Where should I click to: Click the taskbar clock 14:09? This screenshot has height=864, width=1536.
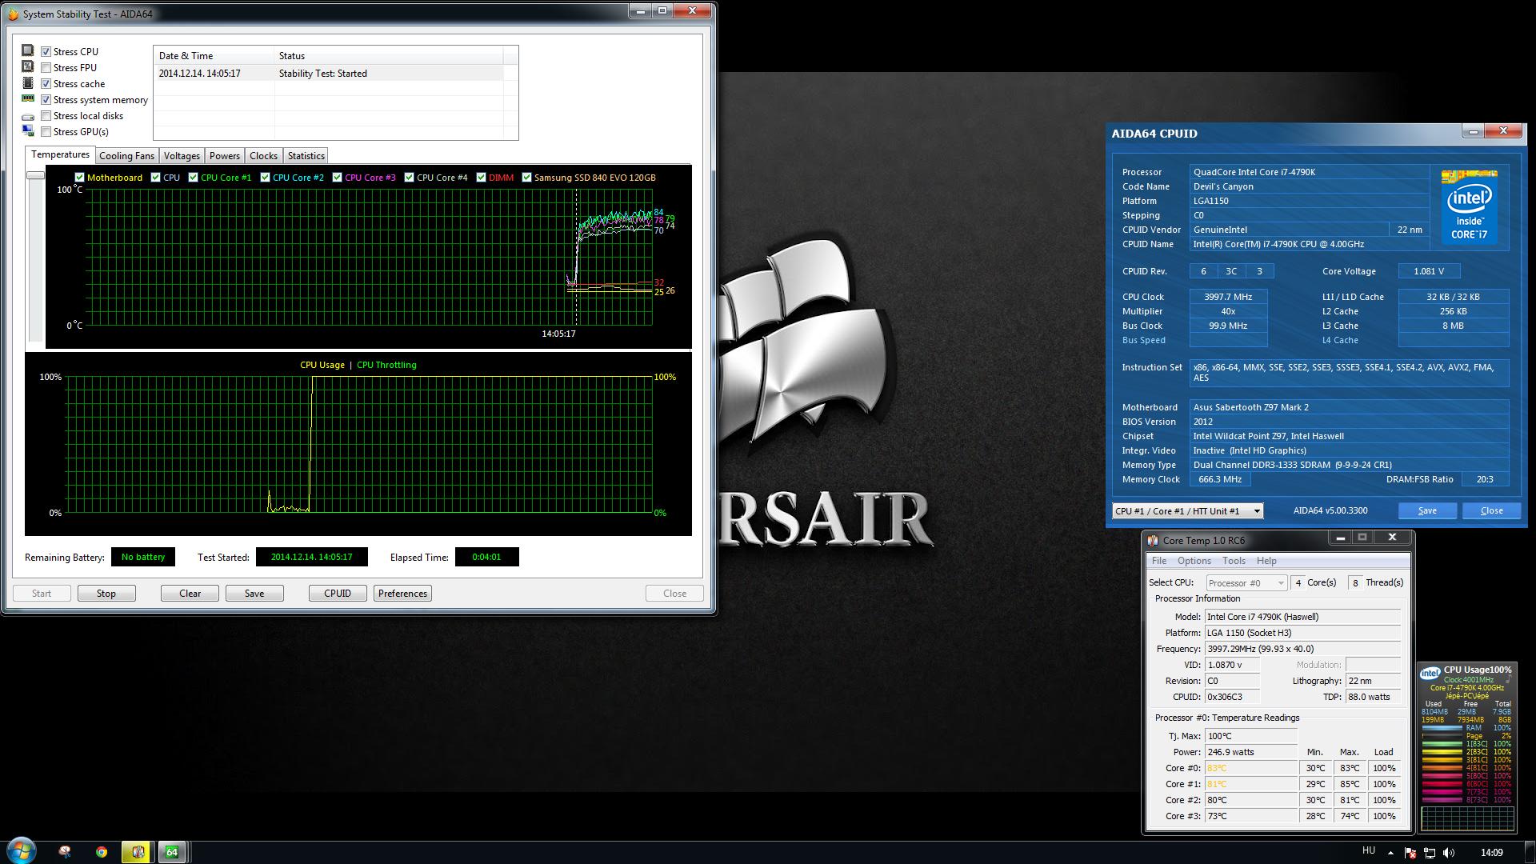[x=1491, y=853]
